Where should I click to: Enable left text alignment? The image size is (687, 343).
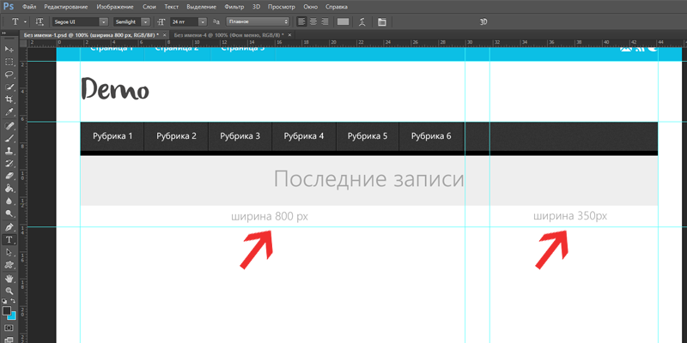click(x=302, y=21)
